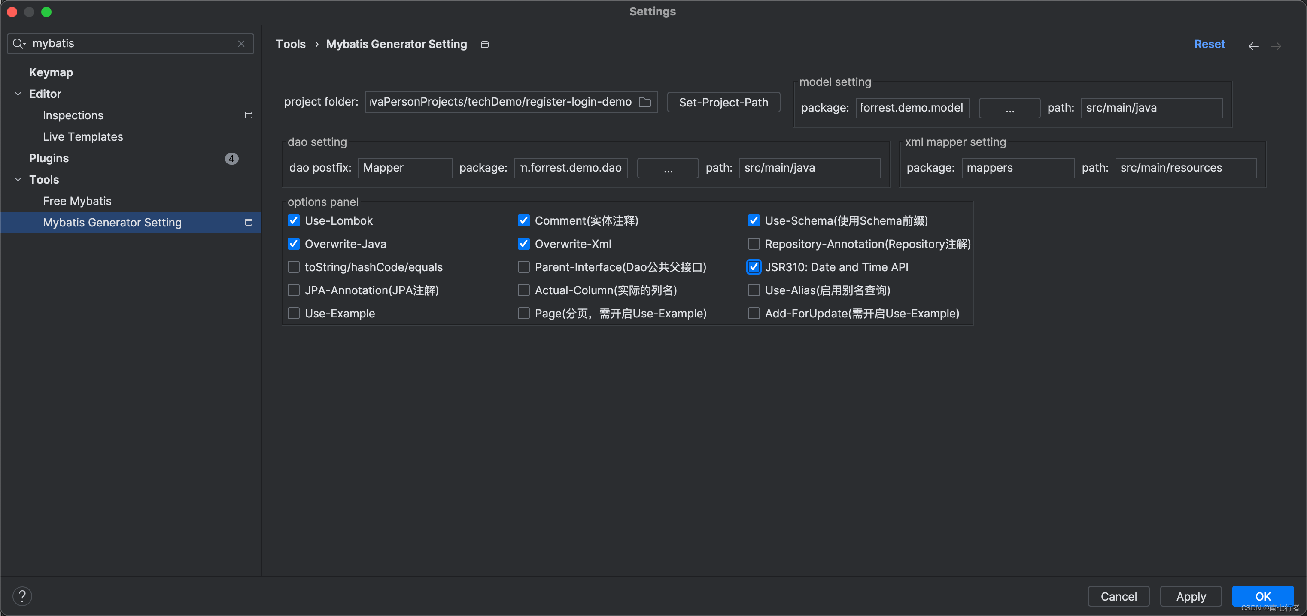This screenshot has height=616, width=1307.
Task: Focus the settings search field
Action: 131,44
